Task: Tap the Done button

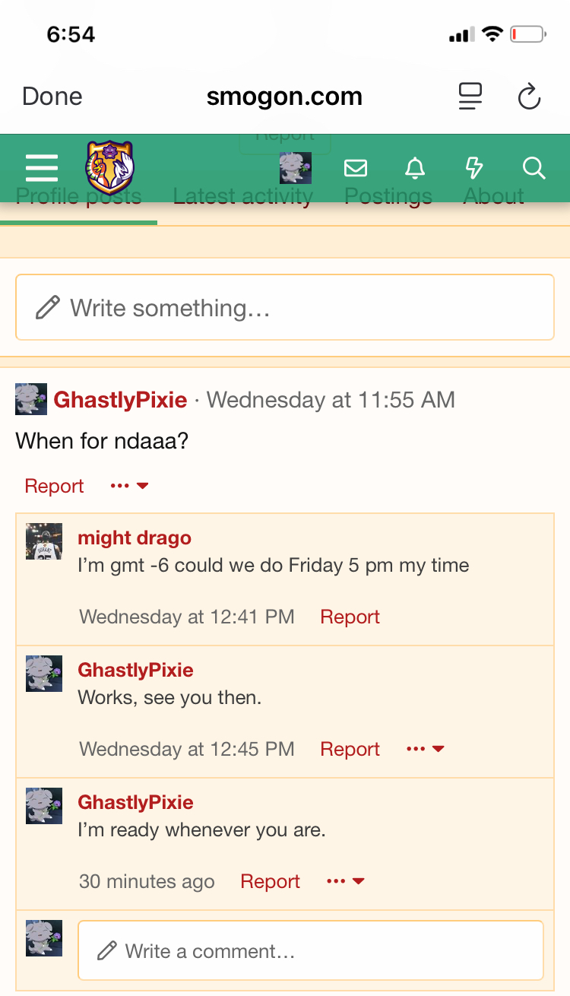Action: tap(52, 97)
